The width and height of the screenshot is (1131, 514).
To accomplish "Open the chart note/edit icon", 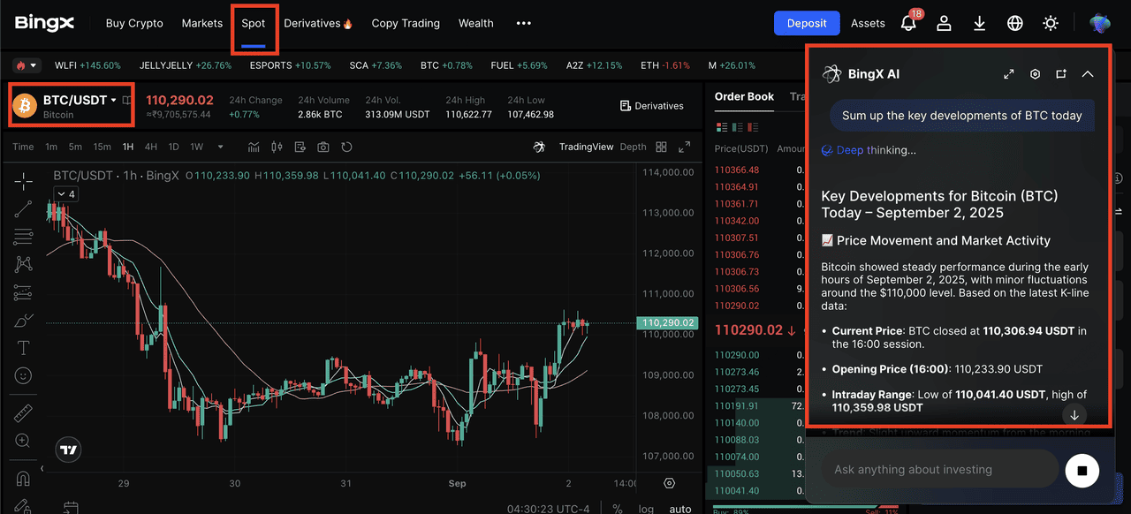I will 300,147.
